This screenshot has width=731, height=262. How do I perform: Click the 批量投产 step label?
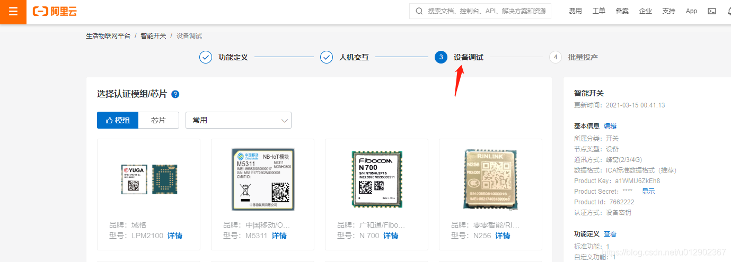point(583,57)
